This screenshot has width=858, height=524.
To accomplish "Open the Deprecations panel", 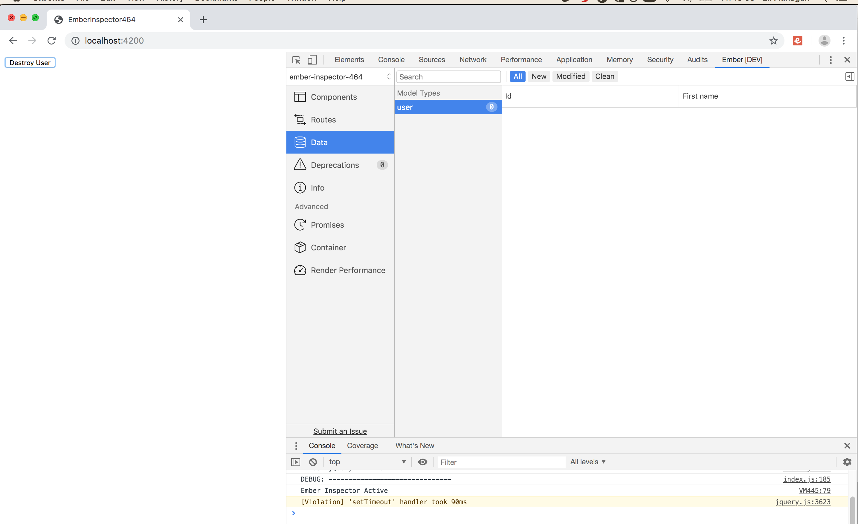I will click(335, 165).
